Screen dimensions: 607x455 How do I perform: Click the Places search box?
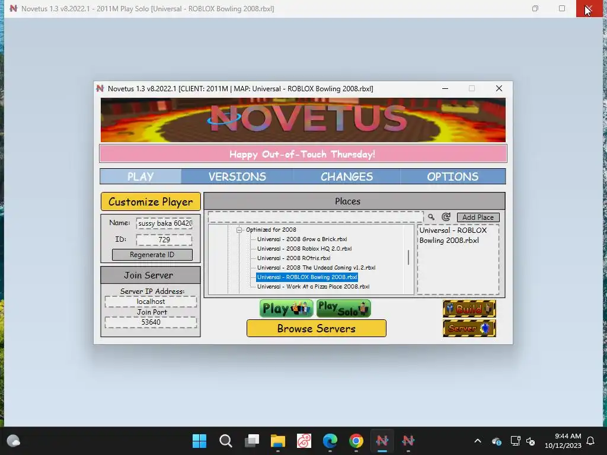tap(315, 217)
